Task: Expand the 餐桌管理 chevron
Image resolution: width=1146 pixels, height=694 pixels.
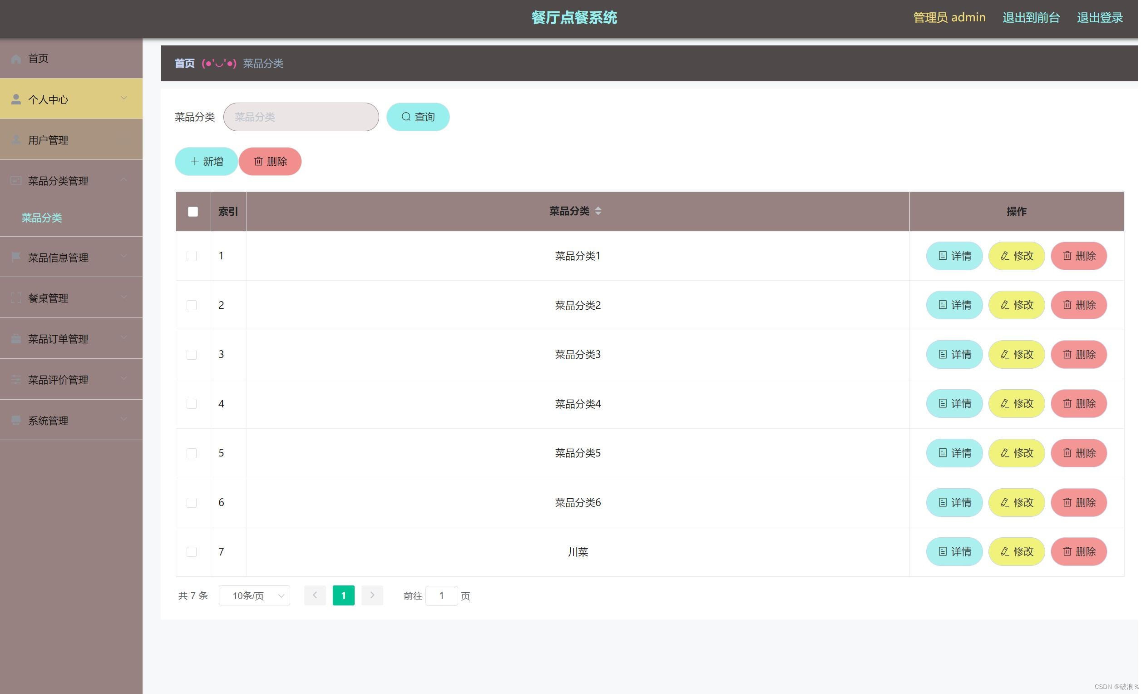Action: [x=123, y=297]
